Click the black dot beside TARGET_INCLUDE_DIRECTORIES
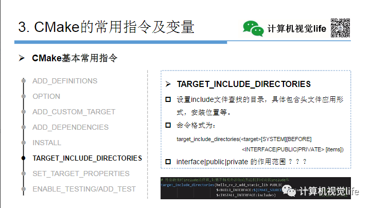 click(x=24, y=158)
